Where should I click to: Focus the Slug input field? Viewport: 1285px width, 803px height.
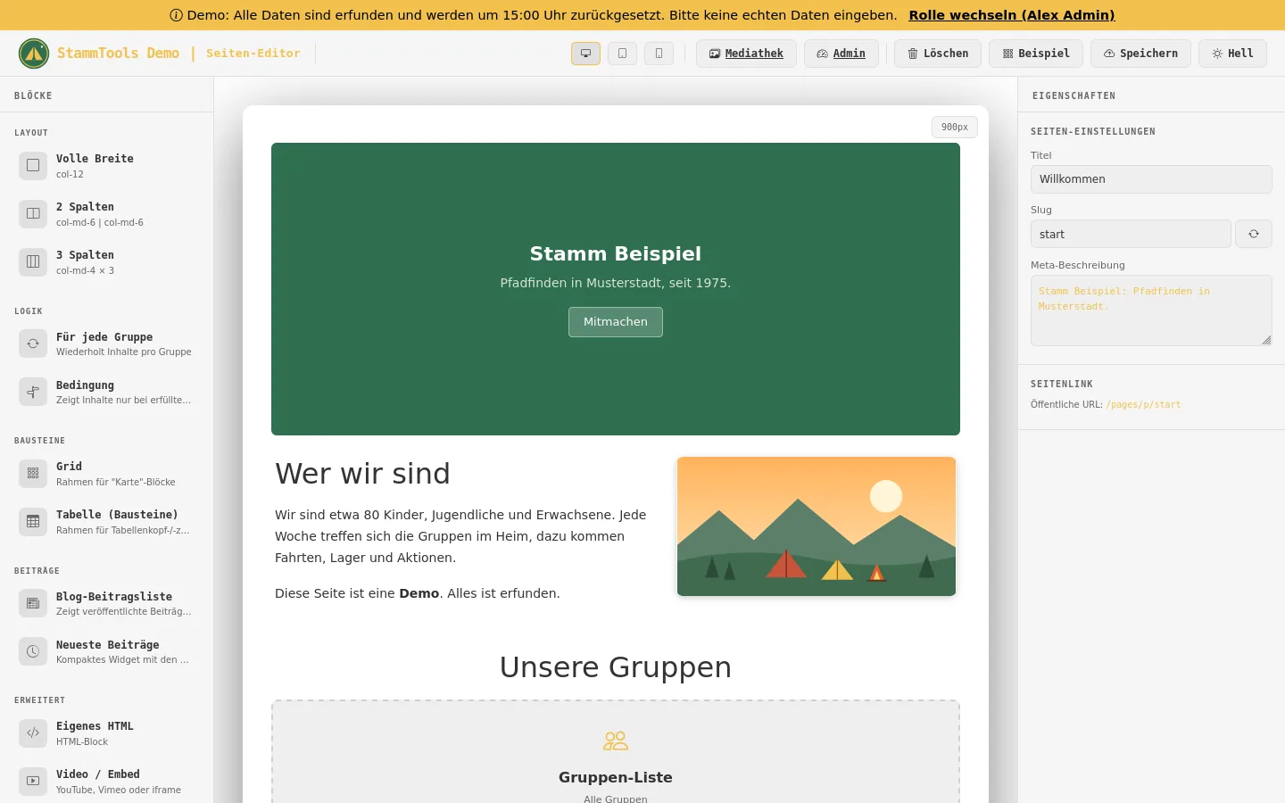(x=1131, y=234)
